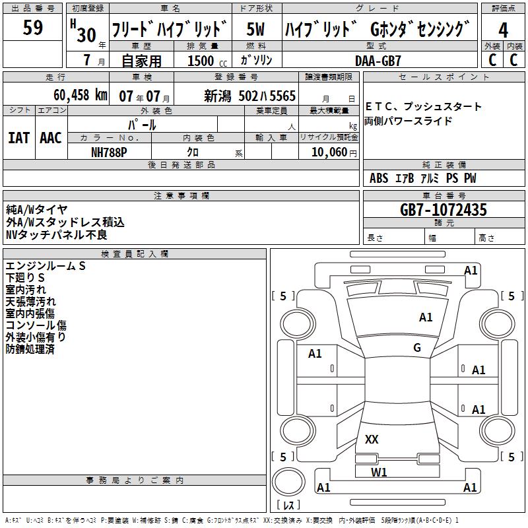Click the color number NH788P
The width and height of the screenshot is (528, 528).
click(109, 152)
